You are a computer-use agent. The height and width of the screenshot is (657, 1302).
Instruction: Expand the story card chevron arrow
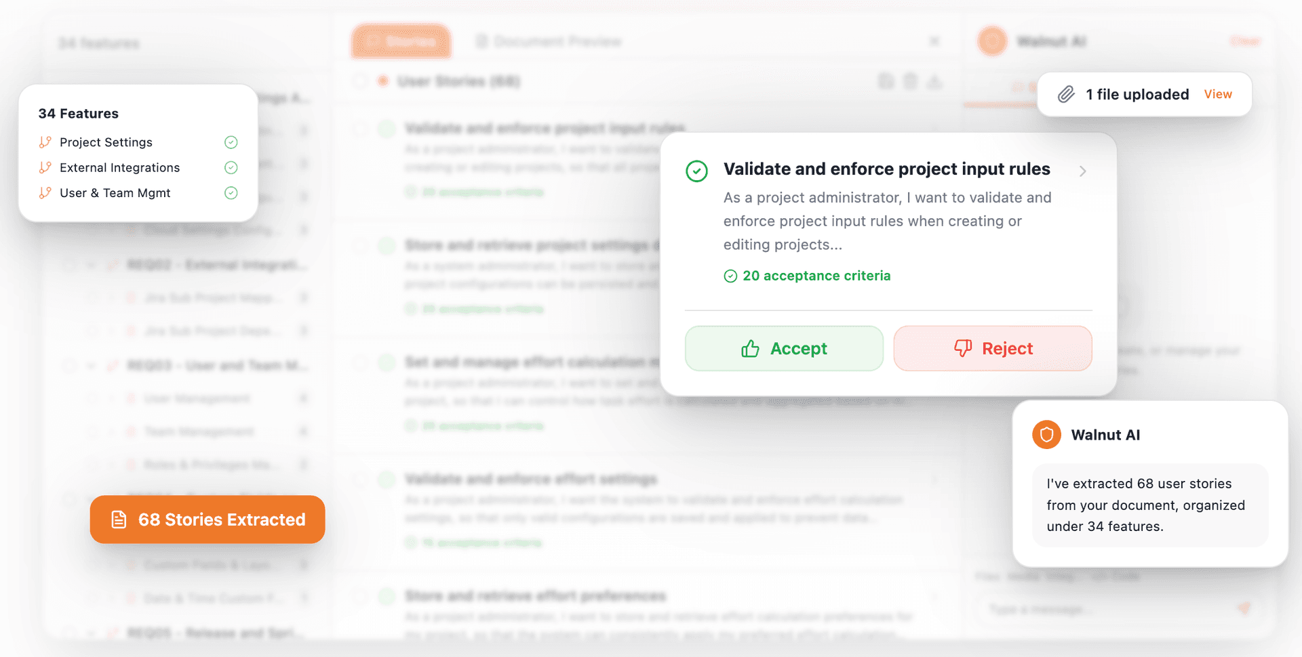[x=1083, y=171]
